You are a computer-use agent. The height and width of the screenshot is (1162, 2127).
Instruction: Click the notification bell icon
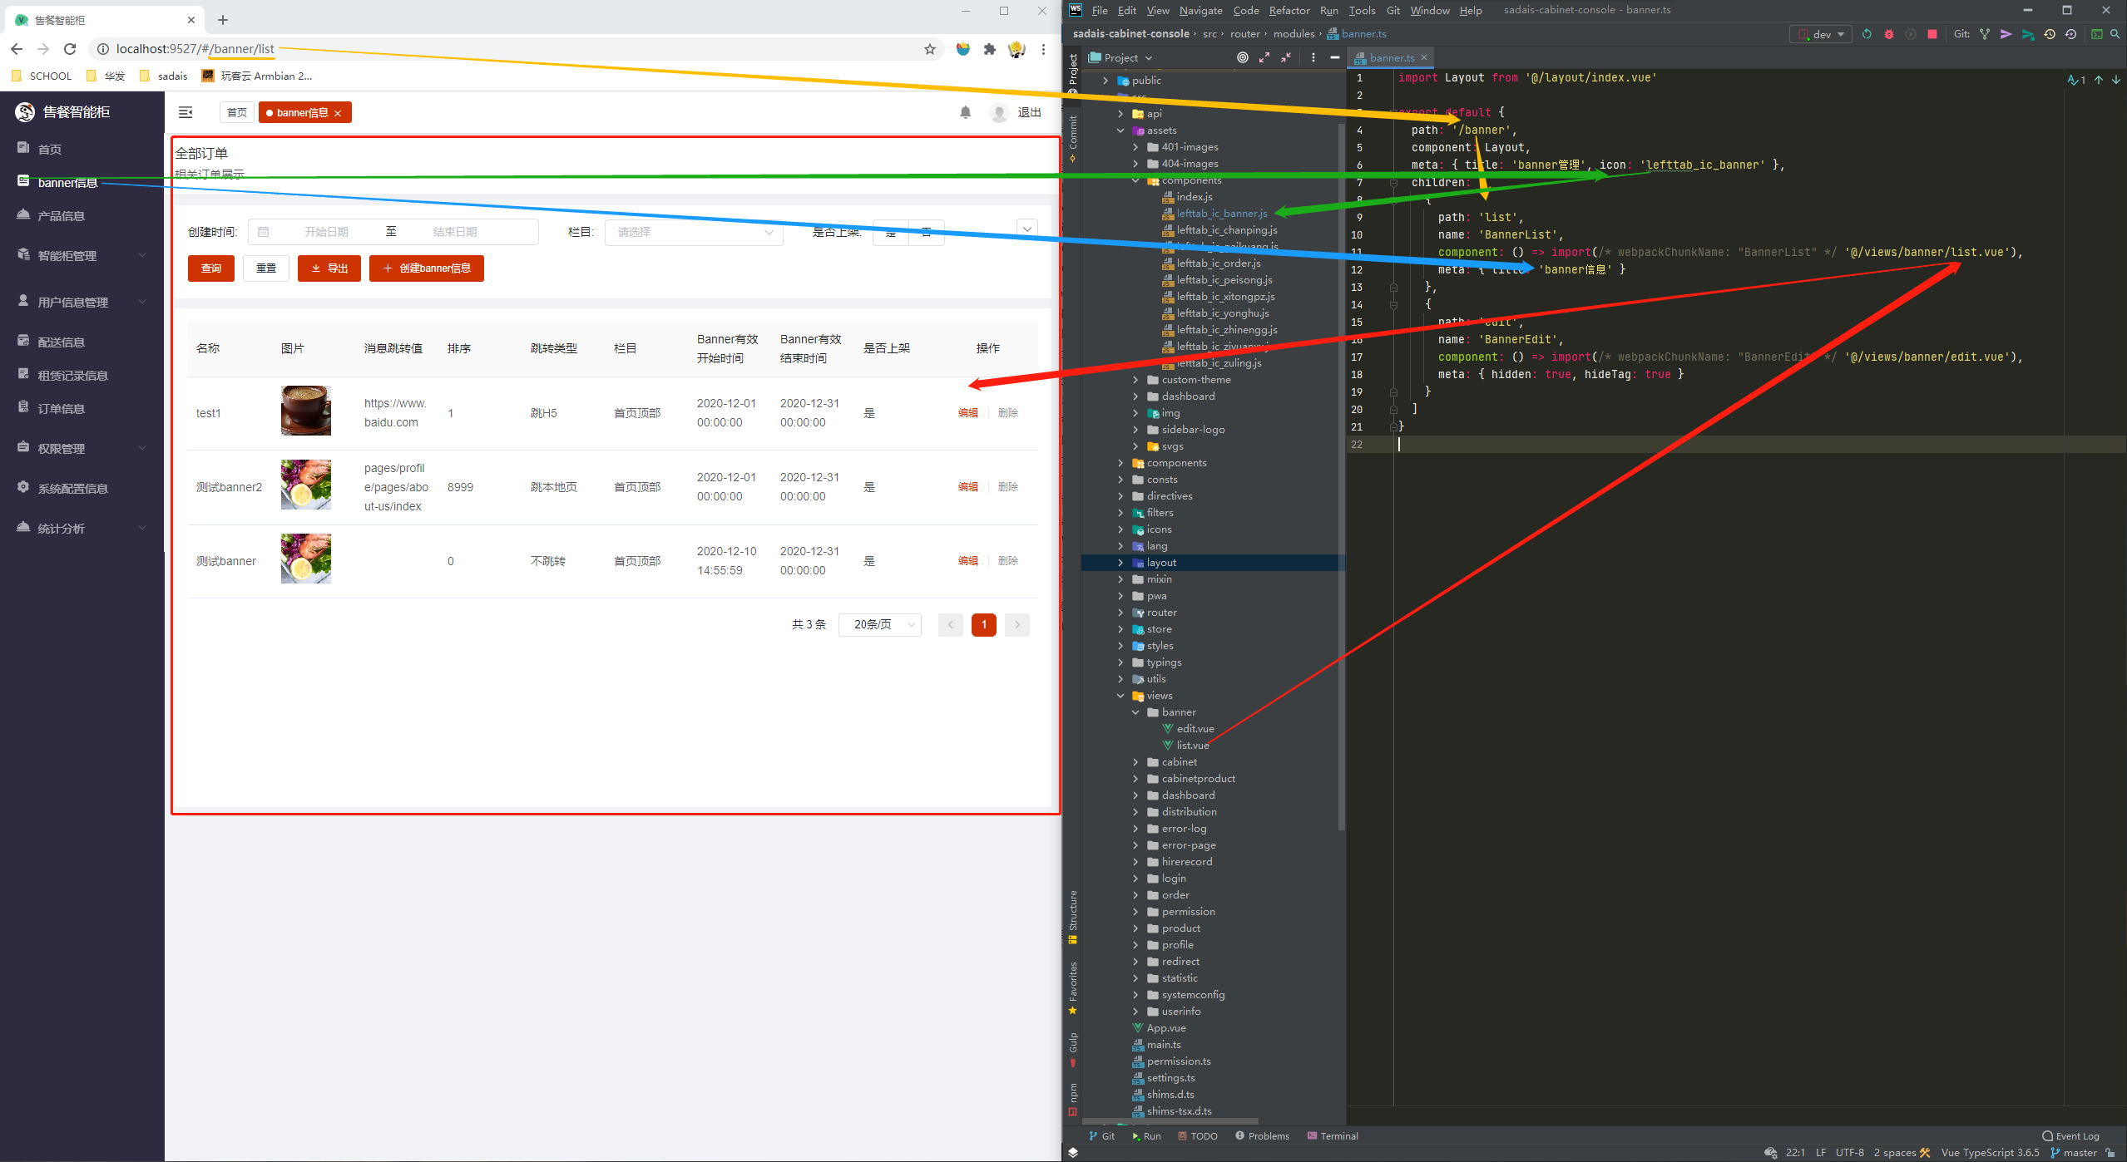tap(965, 112)
